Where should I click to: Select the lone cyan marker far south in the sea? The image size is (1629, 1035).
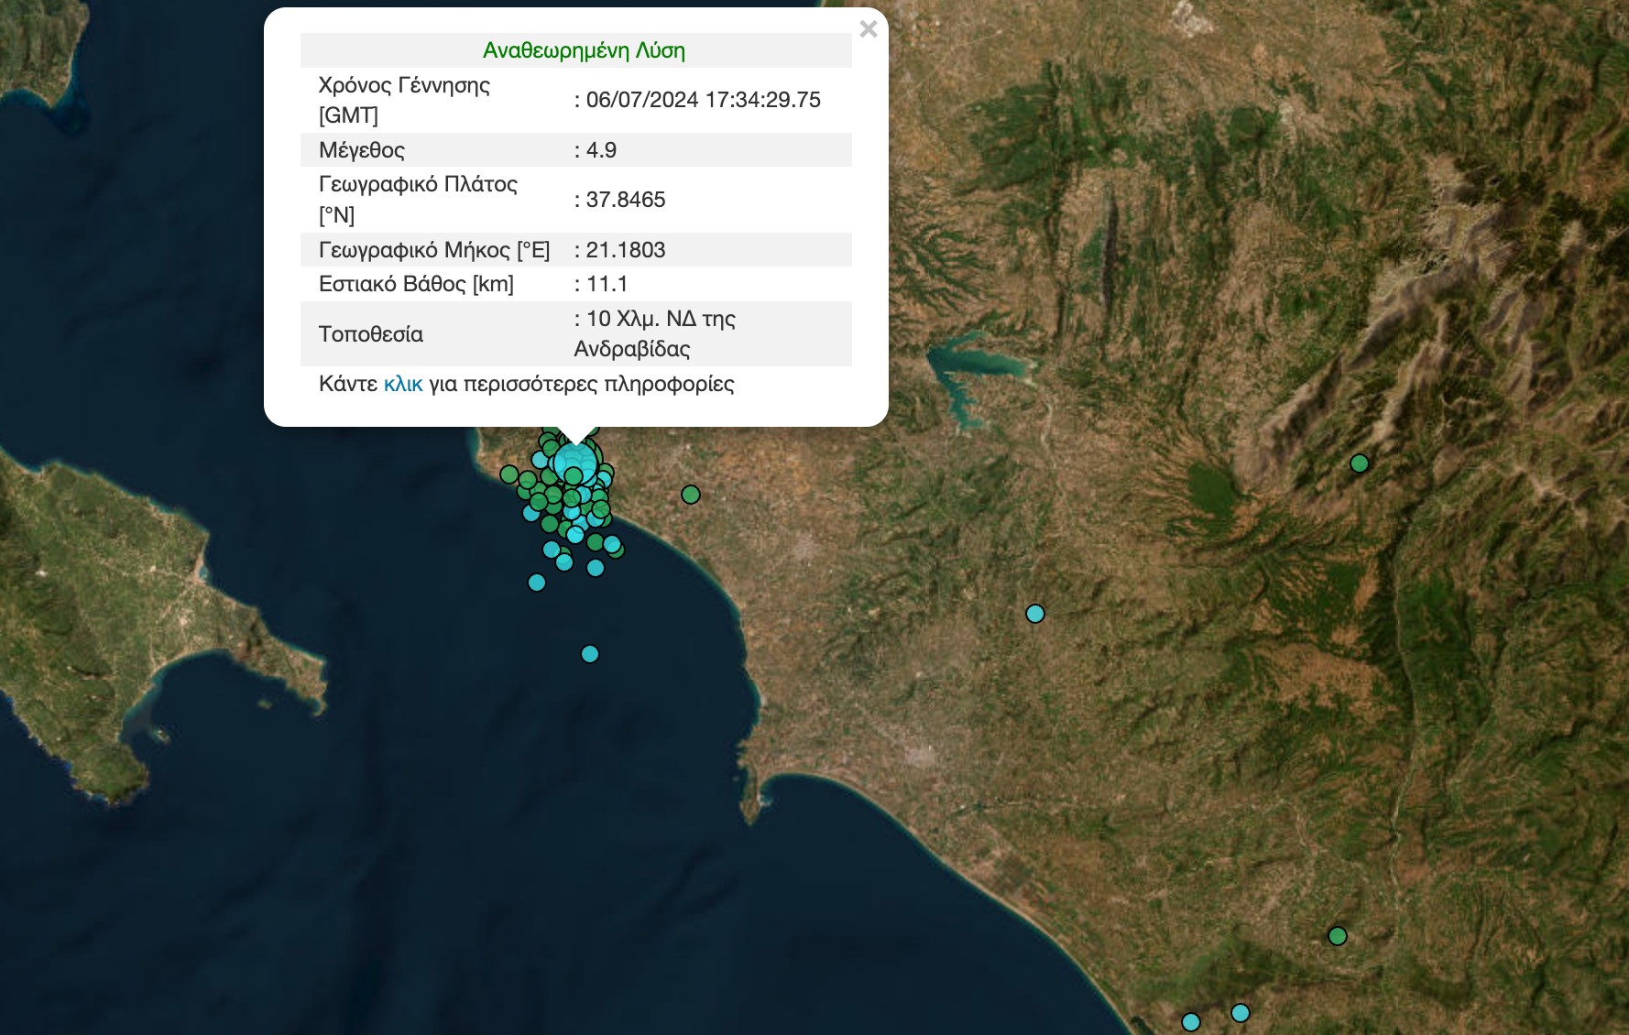(x=590, y=654)
